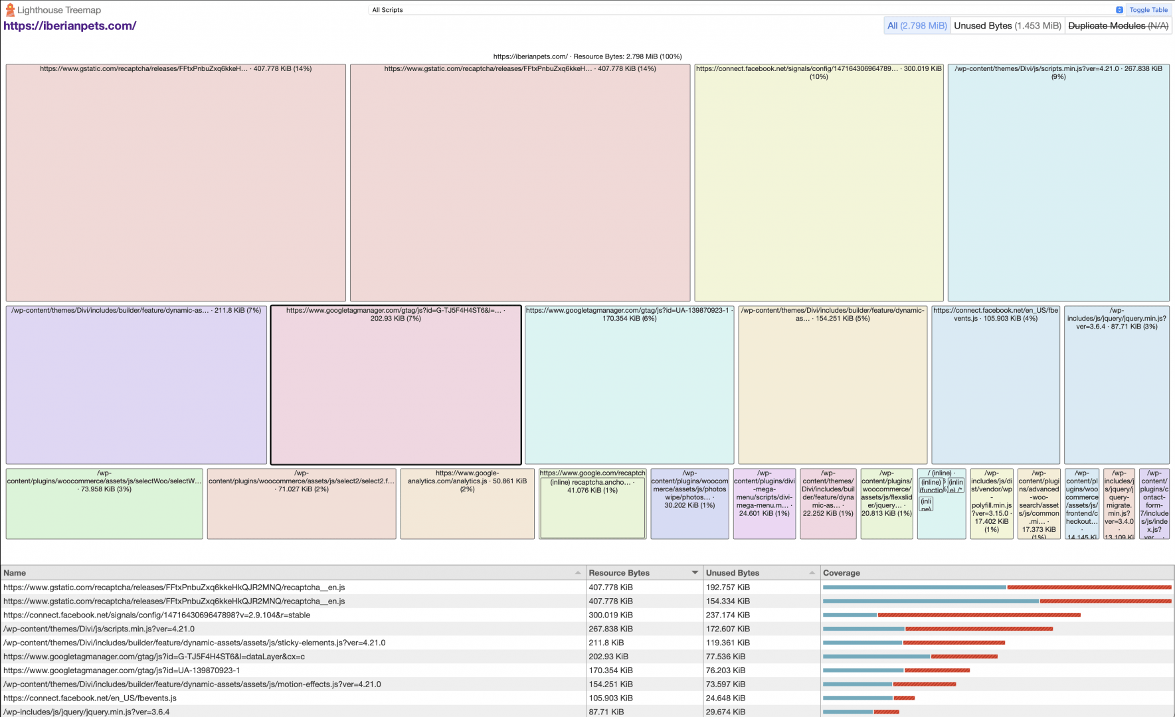Click the 172.607 KiB Unused Bytes cell

click(x=762, y=629)
